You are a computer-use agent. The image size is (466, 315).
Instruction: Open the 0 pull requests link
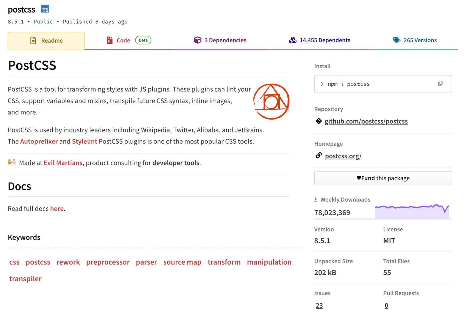pyautogui.click(x=386, y=305)
